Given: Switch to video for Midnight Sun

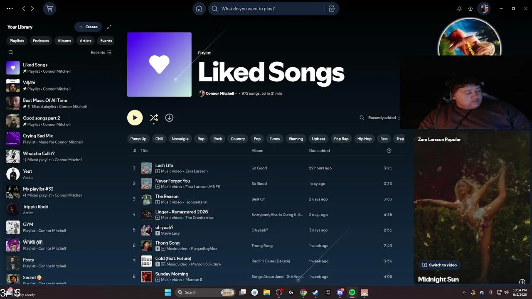Looking at the screenshot, I should click(x=439, y=265).
